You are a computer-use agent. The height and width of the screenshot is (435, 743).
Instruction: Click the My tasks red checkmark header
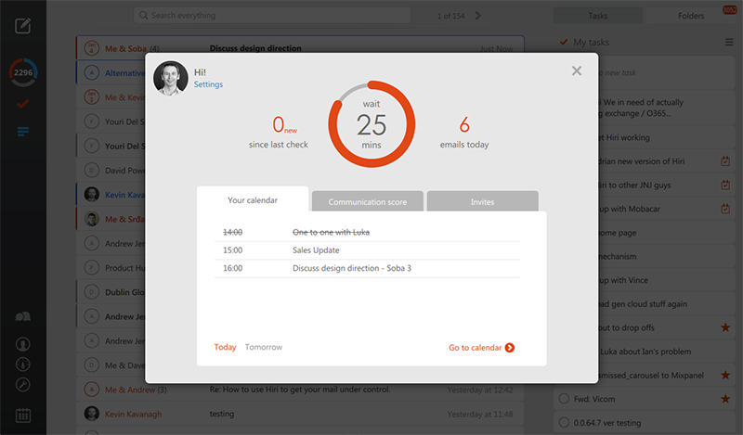point(564,42)
